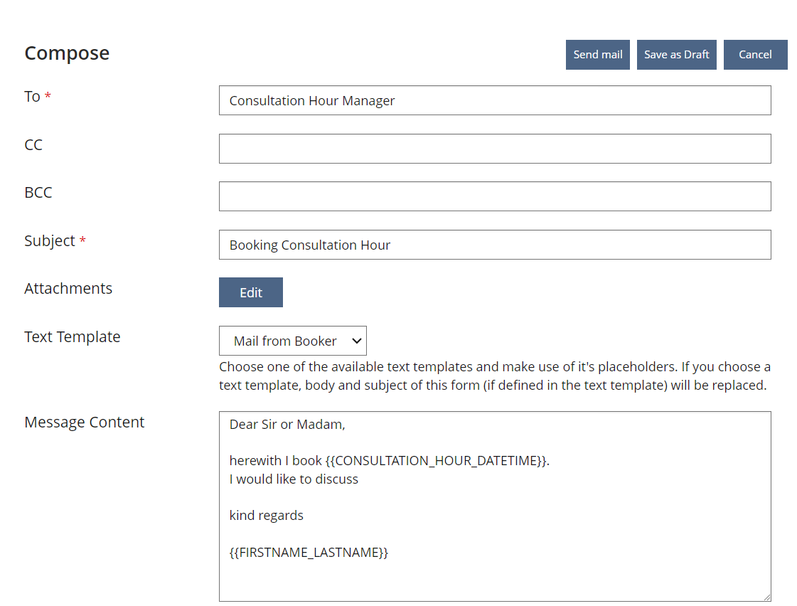The image size is (797, 606).
Task: Click the "Subject" field label
Action: (50, 241)
